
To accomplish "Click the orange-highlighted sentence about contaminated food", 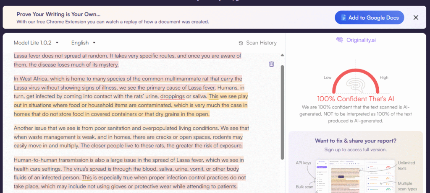I will (126, 106).
